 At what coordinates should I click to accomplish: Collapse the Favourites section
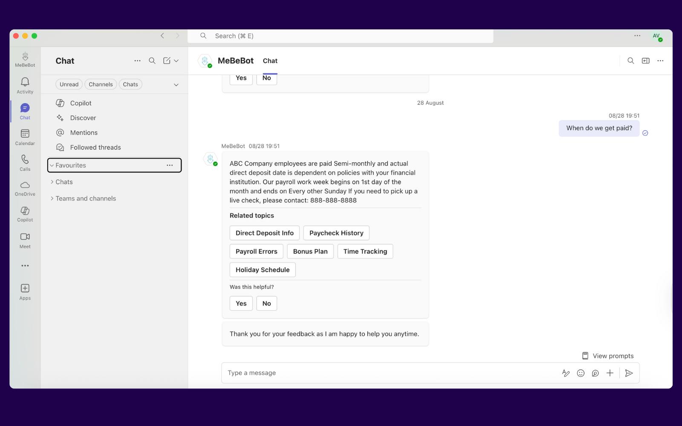coord(52,165)
